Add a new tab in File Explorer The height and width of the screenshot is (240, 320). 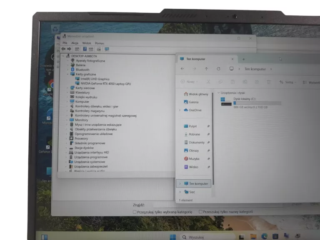244,59
